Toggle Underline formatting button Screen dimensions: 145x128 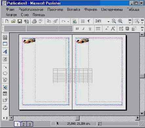click(x=90, y=29)
